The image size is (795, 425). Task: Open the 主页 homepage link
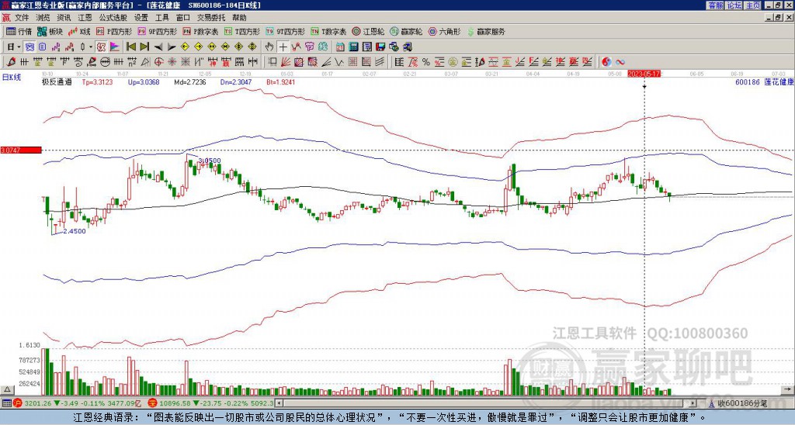coord(753,5)
